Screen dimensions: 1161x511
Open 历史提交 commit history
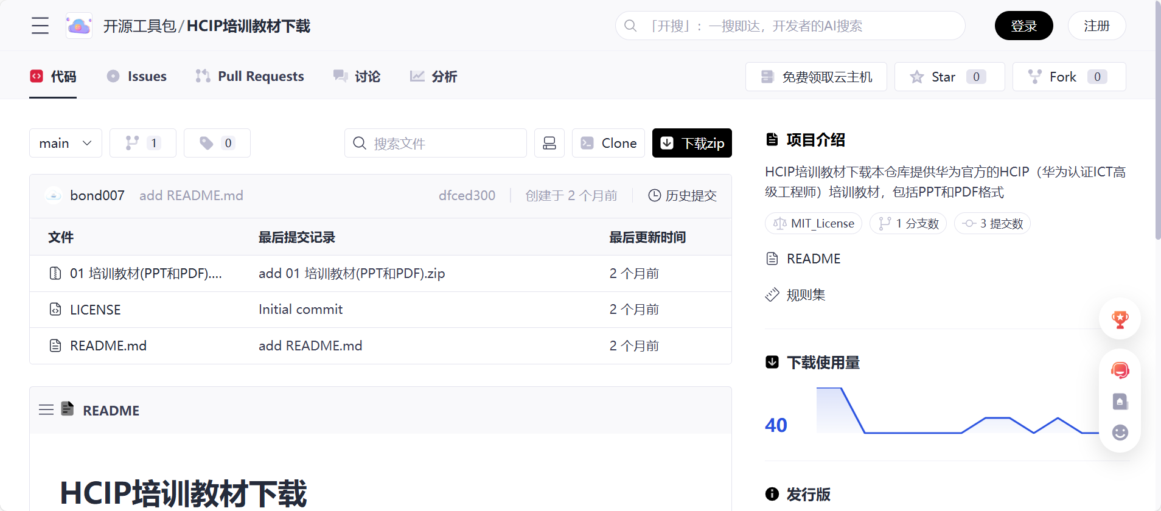tap(682, 195)
